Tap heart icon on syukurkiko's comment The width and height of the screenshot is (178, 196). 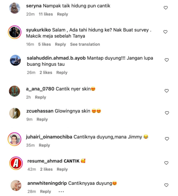(165, 32)
